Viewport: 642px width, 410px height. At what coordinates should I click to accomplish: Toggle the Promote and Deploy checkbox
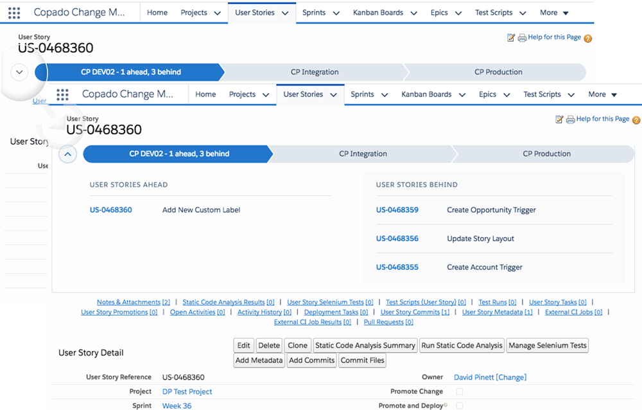coord(460,406)
